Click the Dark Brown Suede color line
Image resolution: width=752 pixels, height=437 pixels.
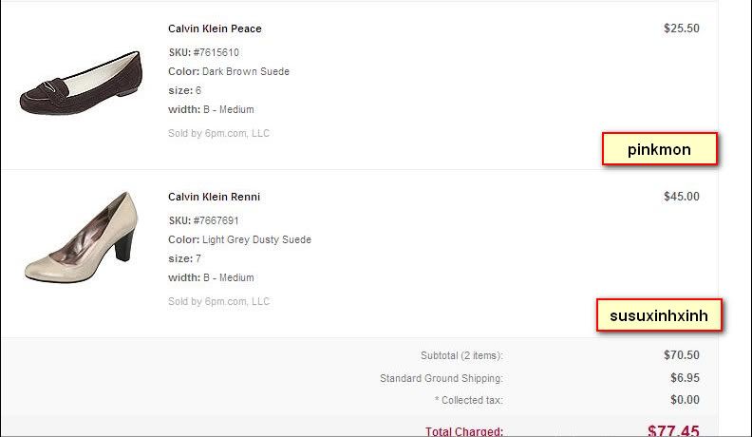tap(229, 71)
